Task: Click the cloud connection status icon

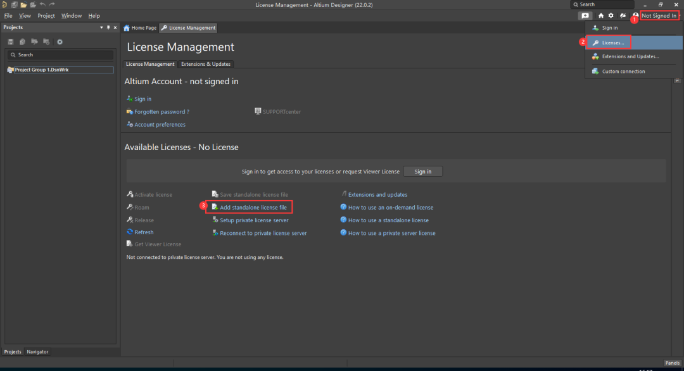Action: pyautogui.click(x=623, y=16)
